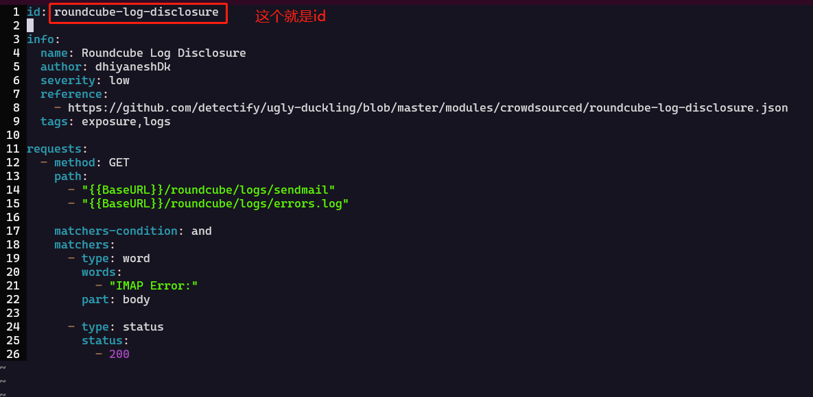Click the "IMAP Error:" string
The height and width of the screenshot is (397, 813).
[153, 285]
